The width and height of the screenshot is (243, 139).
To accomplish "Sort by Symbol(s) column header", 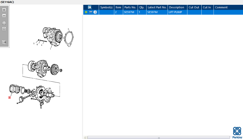I will [106, 7].
